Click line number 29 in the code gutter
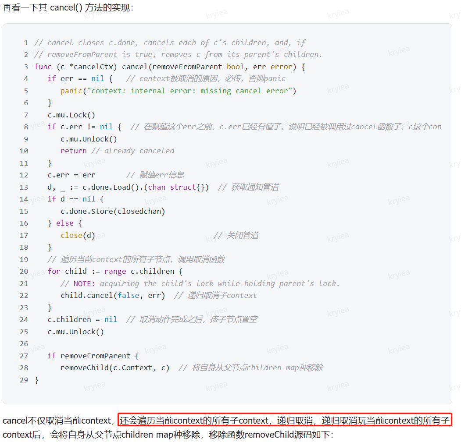 tap(24, 380)
